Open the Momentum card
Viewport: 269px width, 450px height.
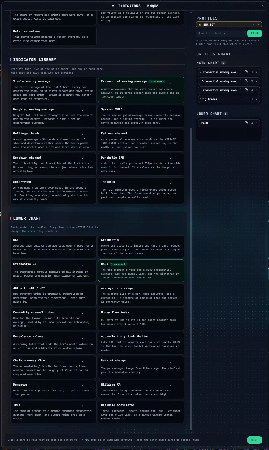coord(54,390)
